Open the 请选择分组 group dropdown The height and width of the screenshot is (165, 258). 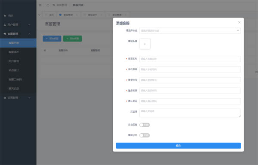coord(190,31)
